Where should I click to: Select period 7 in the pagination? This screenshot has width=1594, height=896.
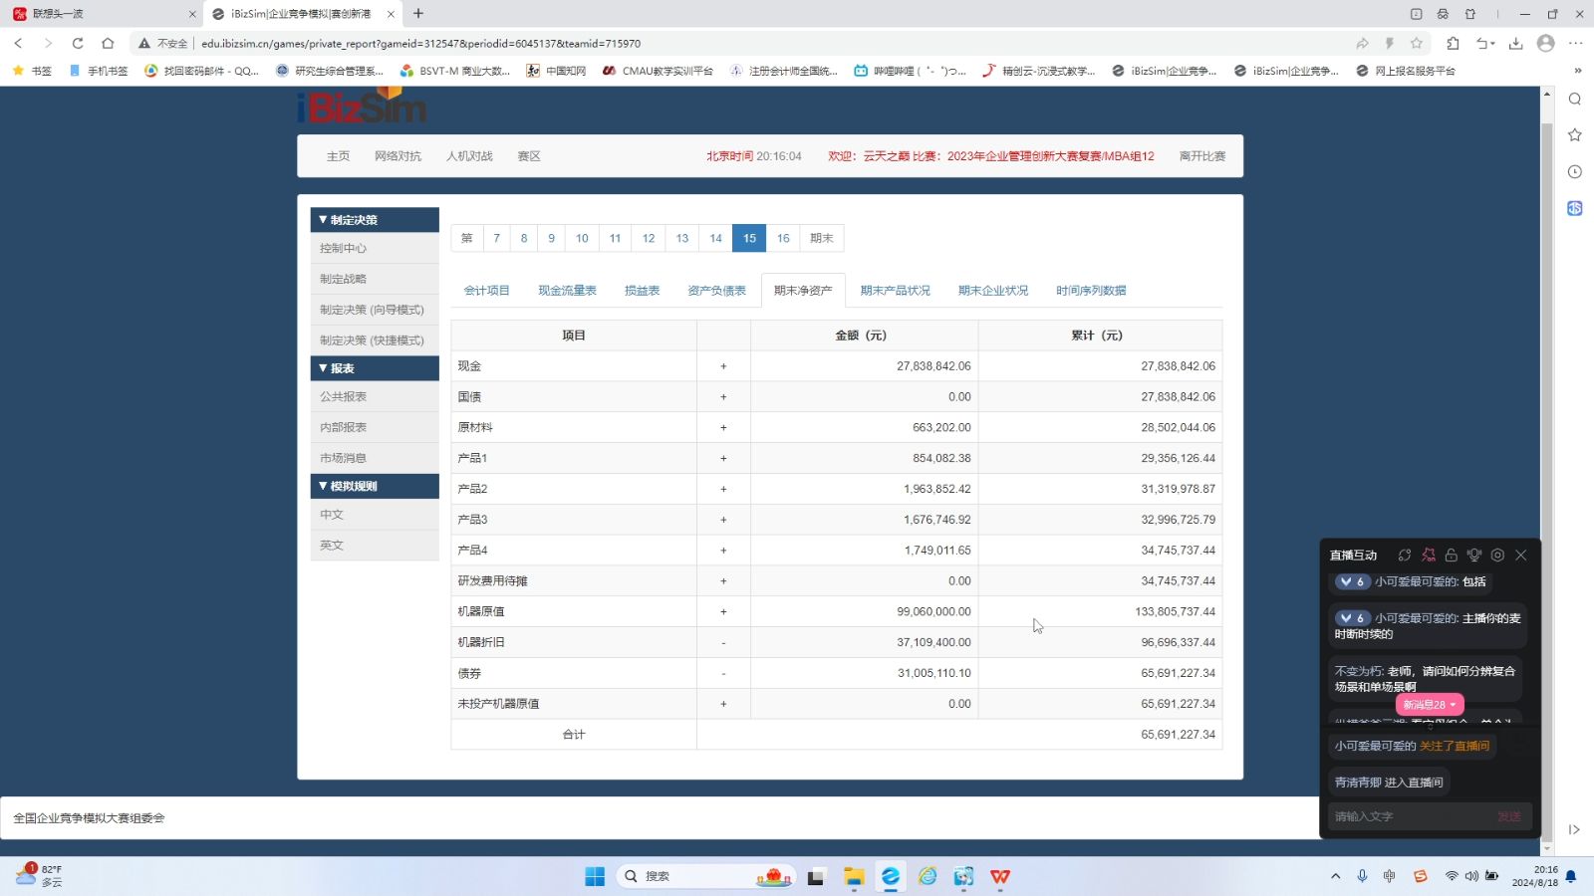496,238
